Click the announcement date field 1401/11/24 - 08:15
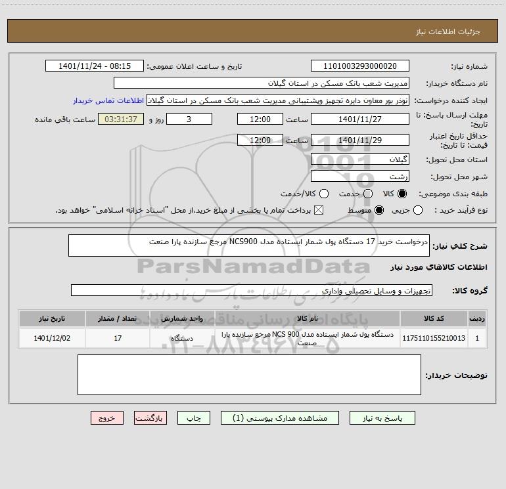The width and height of the screenshot is (506, 489). coord(95,66)
